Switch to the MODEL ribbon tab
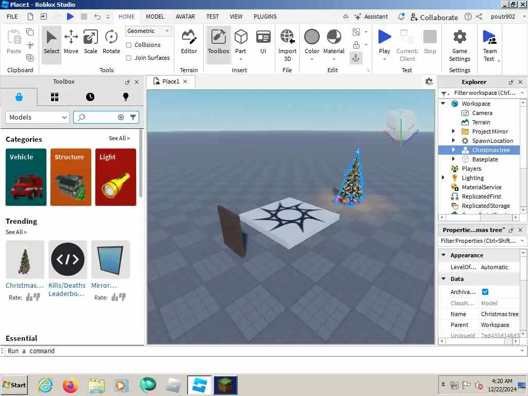The width and height of the screenshot is (528, 396). click(155, 16)
